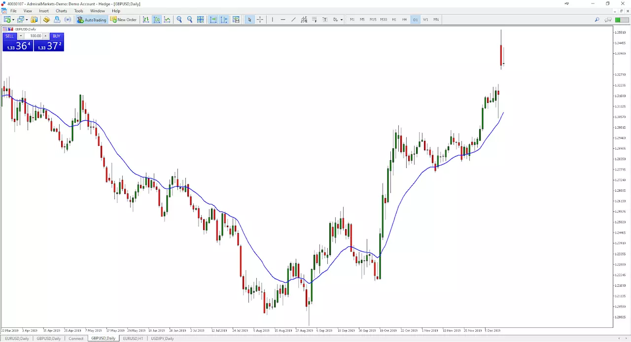The width and height of the screenshot is (631, 342).
Task: Select the arrow cursor tool
Action: 249,20
